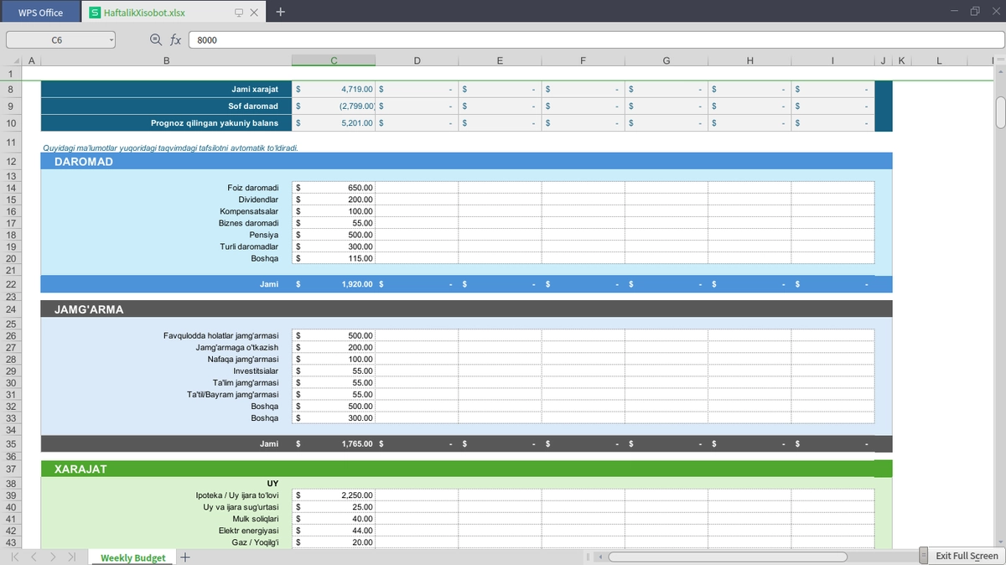The image size is (1006, 565).
Task: Select column C header
Action: click(x=334, y=60)
